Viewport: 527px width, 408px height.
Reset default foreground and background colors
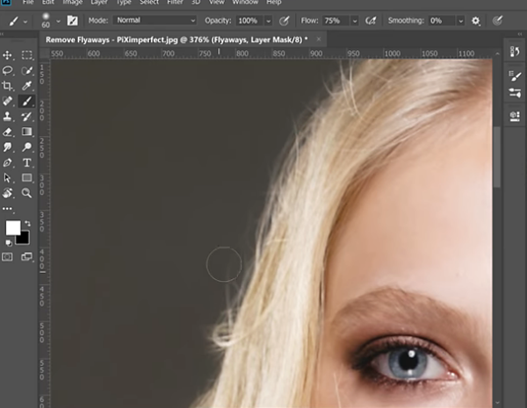pyautogui.click(x=9, y=242)
